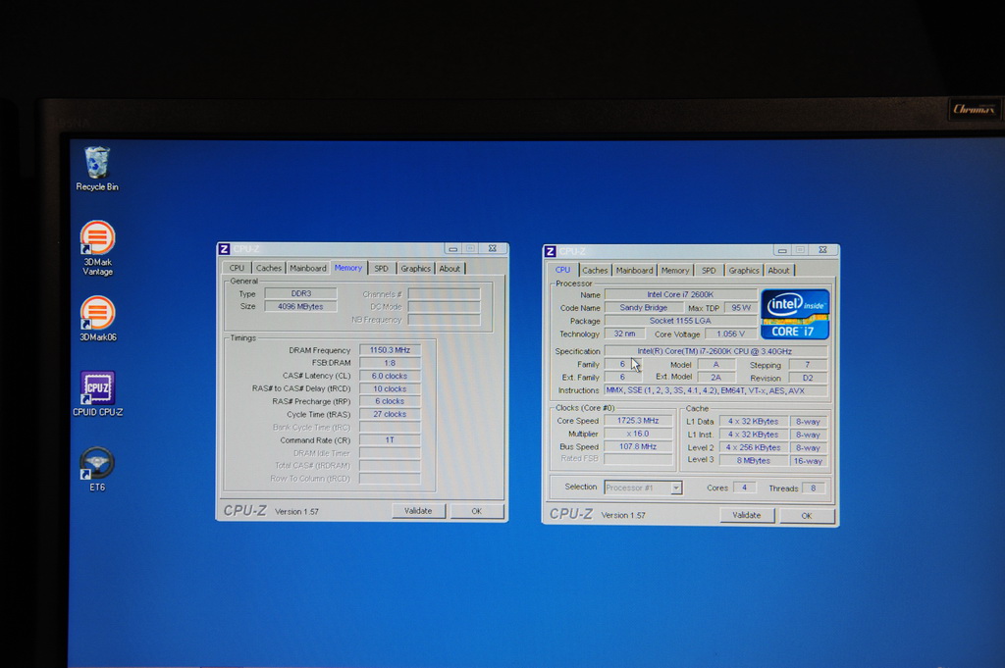The height and width of the screenshot is (668, 1005).
Task: Click the 4096 MBytes size value
Action: (x=300, y=306)
